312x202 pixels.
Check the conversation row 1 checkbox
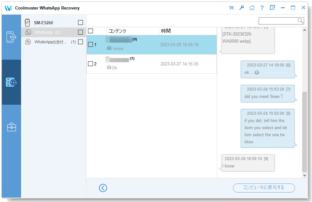(90, 45)
